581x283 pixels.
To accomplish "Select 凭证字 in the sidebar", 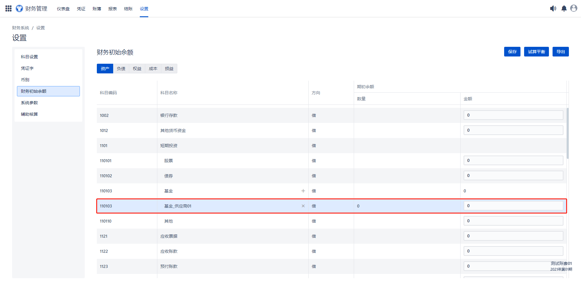I will pyautogui.click(x=48, y=68).
